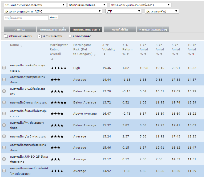Click the -3.15 YTD return value
The height and width of the screenshot is (177, 205).
[126, 91]
